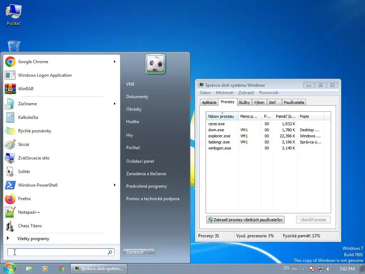Open Hudba music folder
The height and width of the screenshot is (274, 365).
(x=133, y=122)
